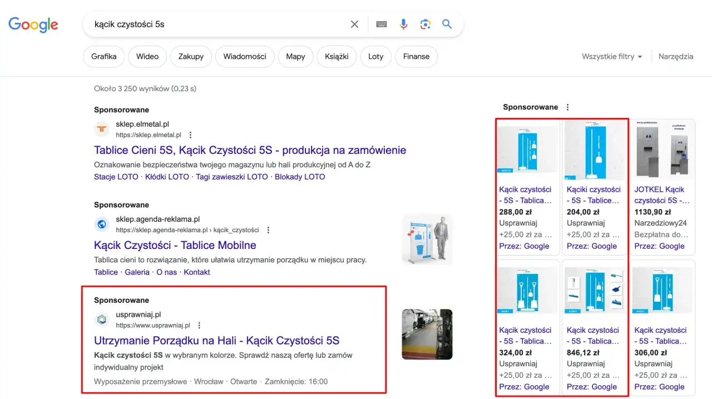Screen dimensions: 712x399
Task: Select the Finanse filter tab
Action: [x=417, y=57]
